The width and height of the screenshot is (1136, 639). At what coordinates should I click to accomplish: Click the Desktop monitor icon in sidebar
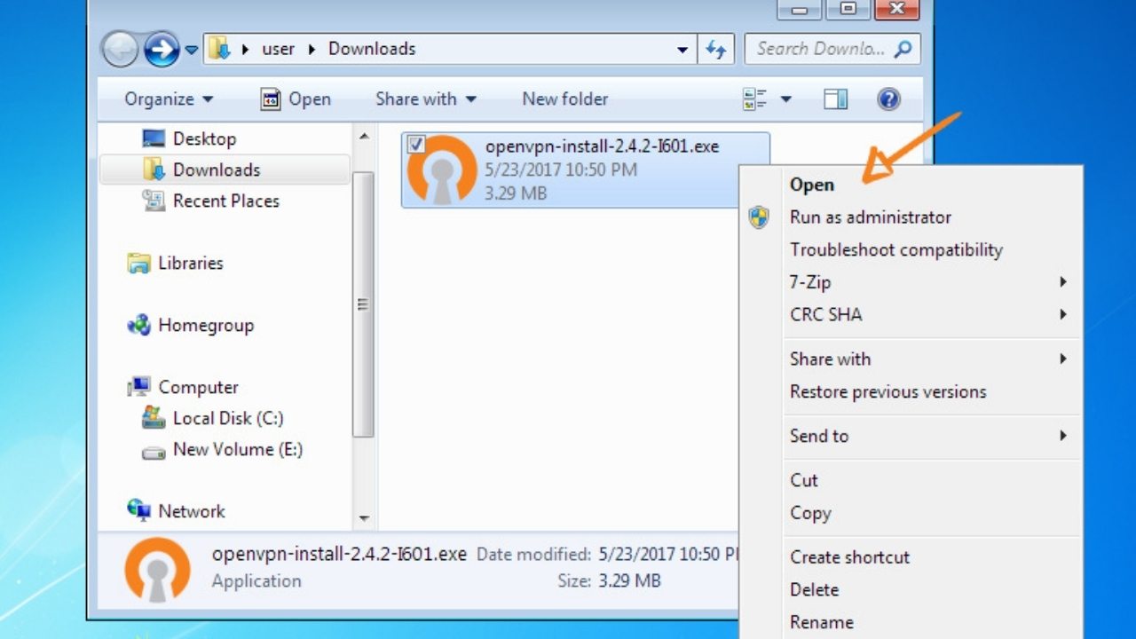pos(154,138)
